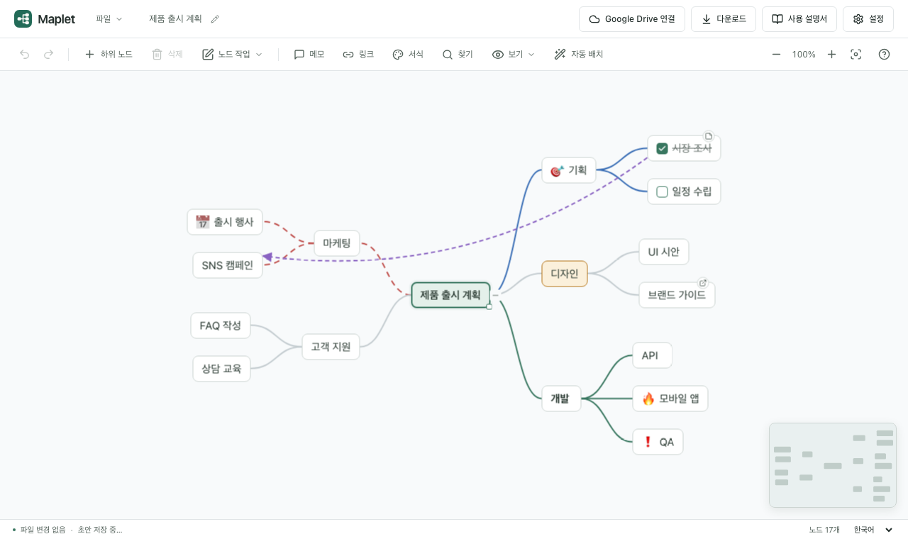Image resolution: width=908 pixels, height=539 pixels.
Task: Open external link icon on 브랜드 가이드
Action: [x=702, y=282]
